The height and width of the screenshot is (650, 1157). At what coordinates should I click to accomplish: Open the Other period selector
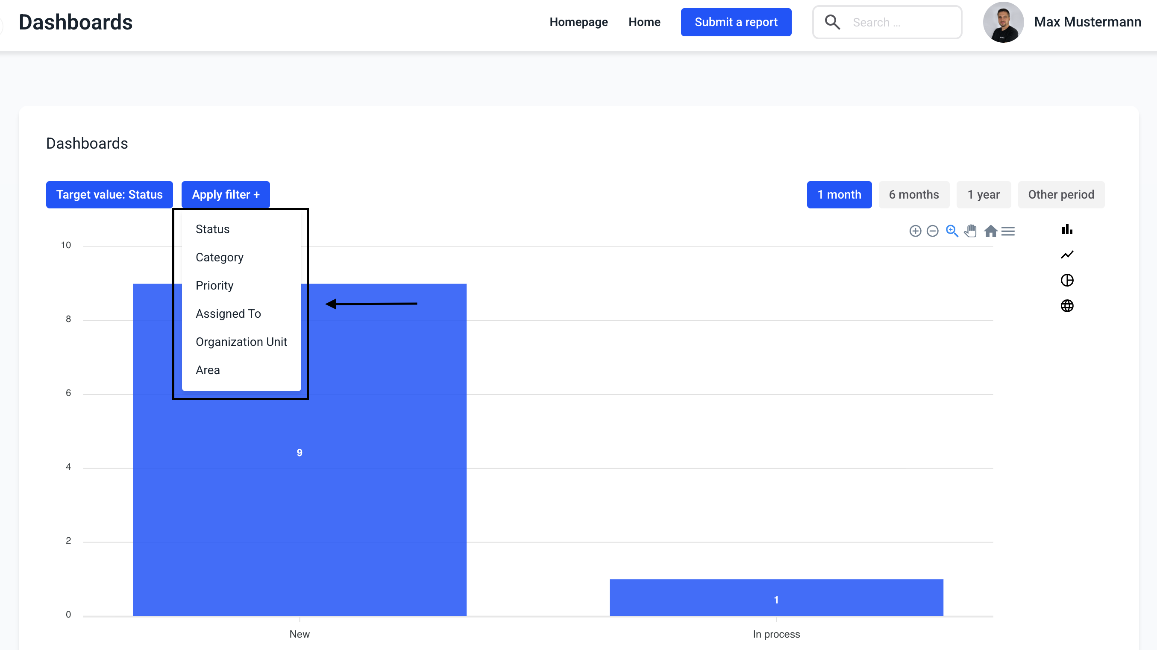pos(1061,195)
